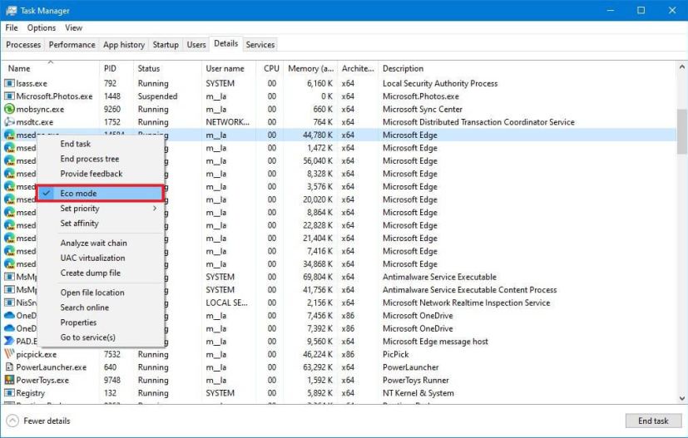
Task: Click the Antimalware Service Executable Content Process description
Action: (469, 290)
